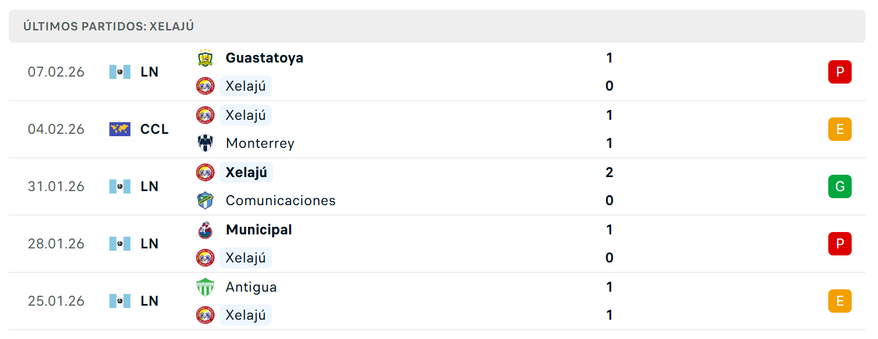
Task: Click the red P badge for Municipal match
Action: [x=840, y=244]
